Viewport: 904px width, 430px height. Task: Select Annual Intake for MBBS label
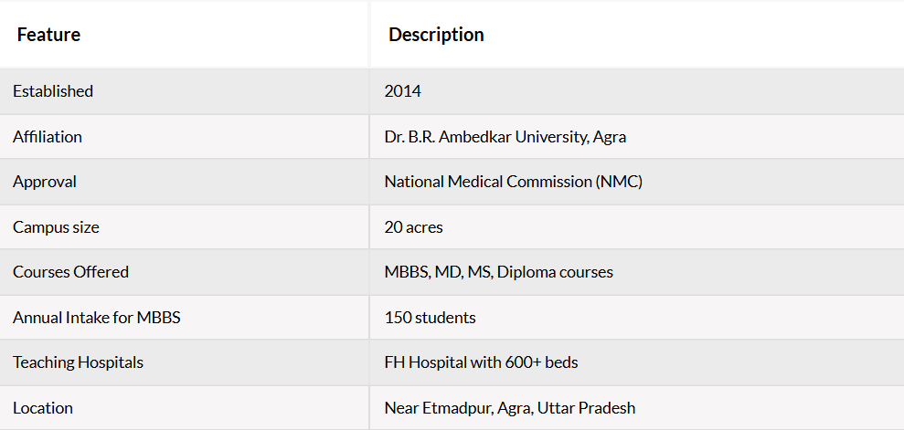coord(96,317)
